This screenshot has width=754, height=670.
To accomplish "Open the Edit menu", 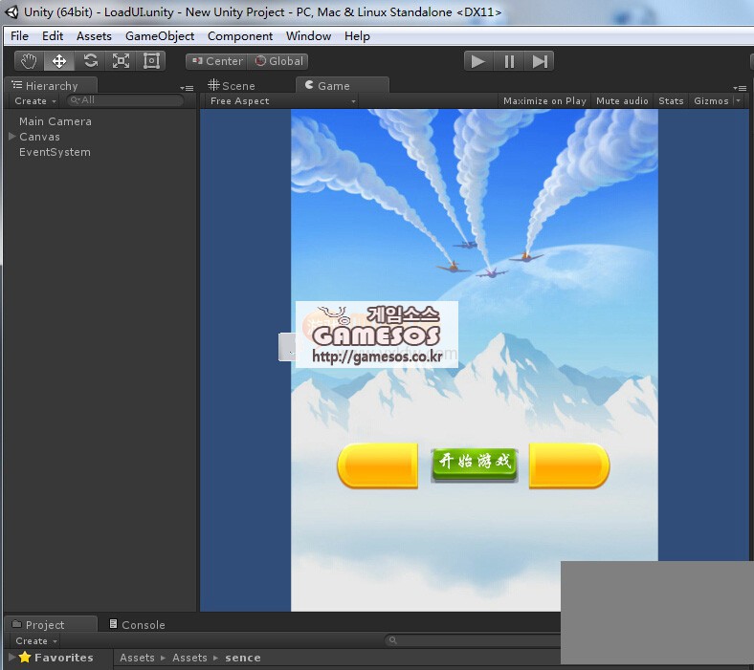I will (x=53, y=36).
